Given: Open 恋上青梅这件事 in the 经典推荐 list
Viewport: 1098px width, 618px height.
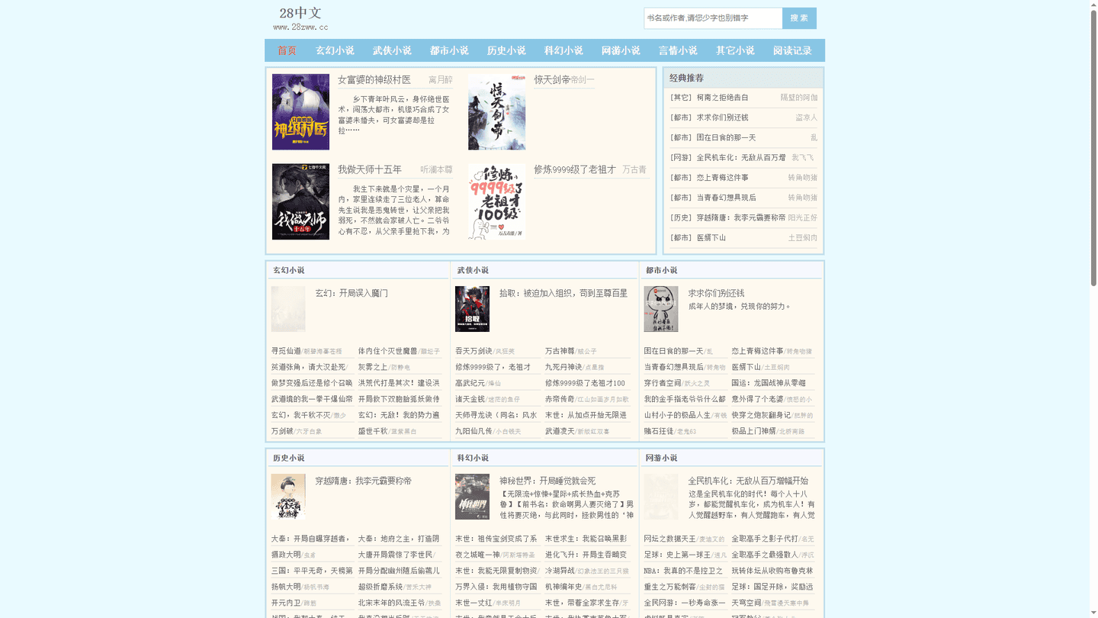Looking at the screenshot, I should (722, 178).
